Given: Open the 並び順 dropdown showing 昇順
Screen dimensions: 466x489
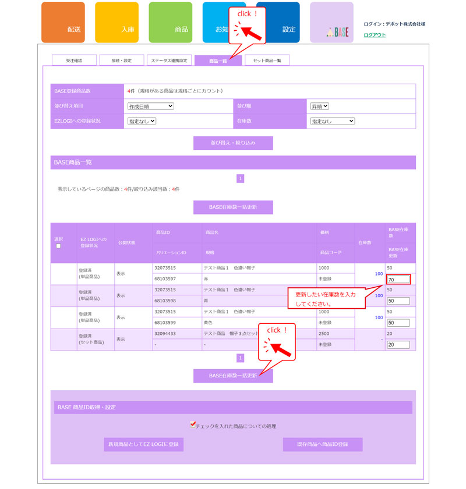Looking at the screenshot, I should coord(319,106).
